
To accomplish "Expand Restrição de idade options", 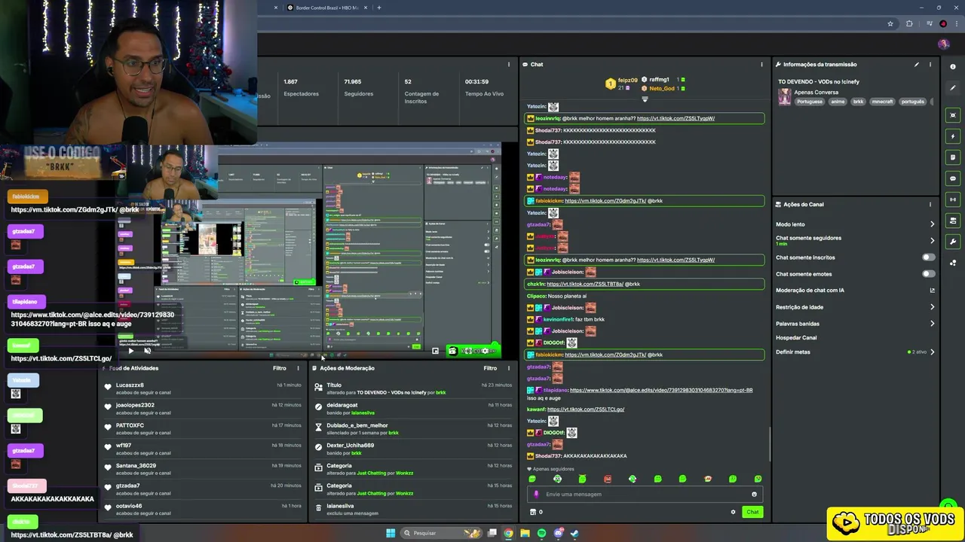I will pyautogui.click(x=932, y=307).
